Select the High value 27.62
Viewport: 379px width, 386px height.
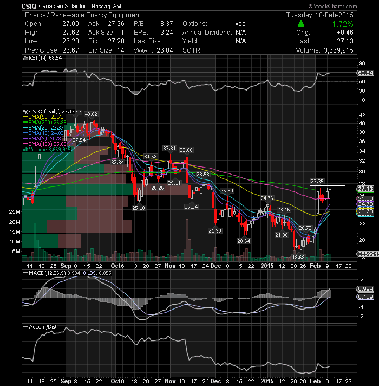pos(70,33)
